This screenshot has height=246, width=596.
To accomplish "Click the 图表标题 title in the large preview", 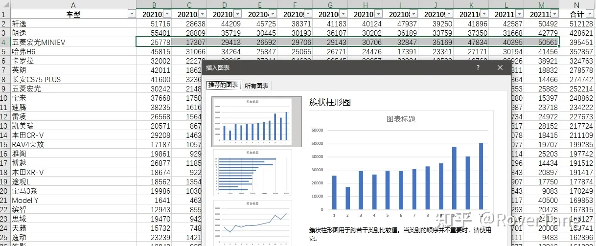I will coord(401,118).
